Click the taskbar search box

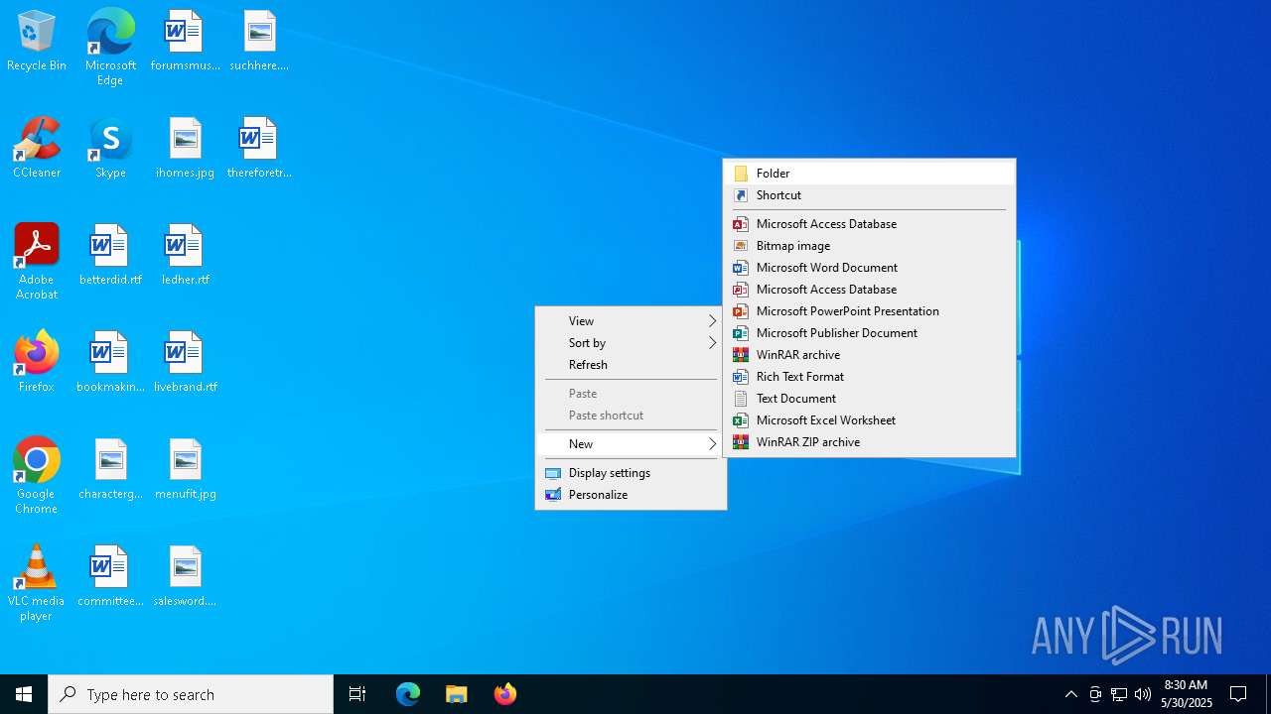click(x=191, y=694)
